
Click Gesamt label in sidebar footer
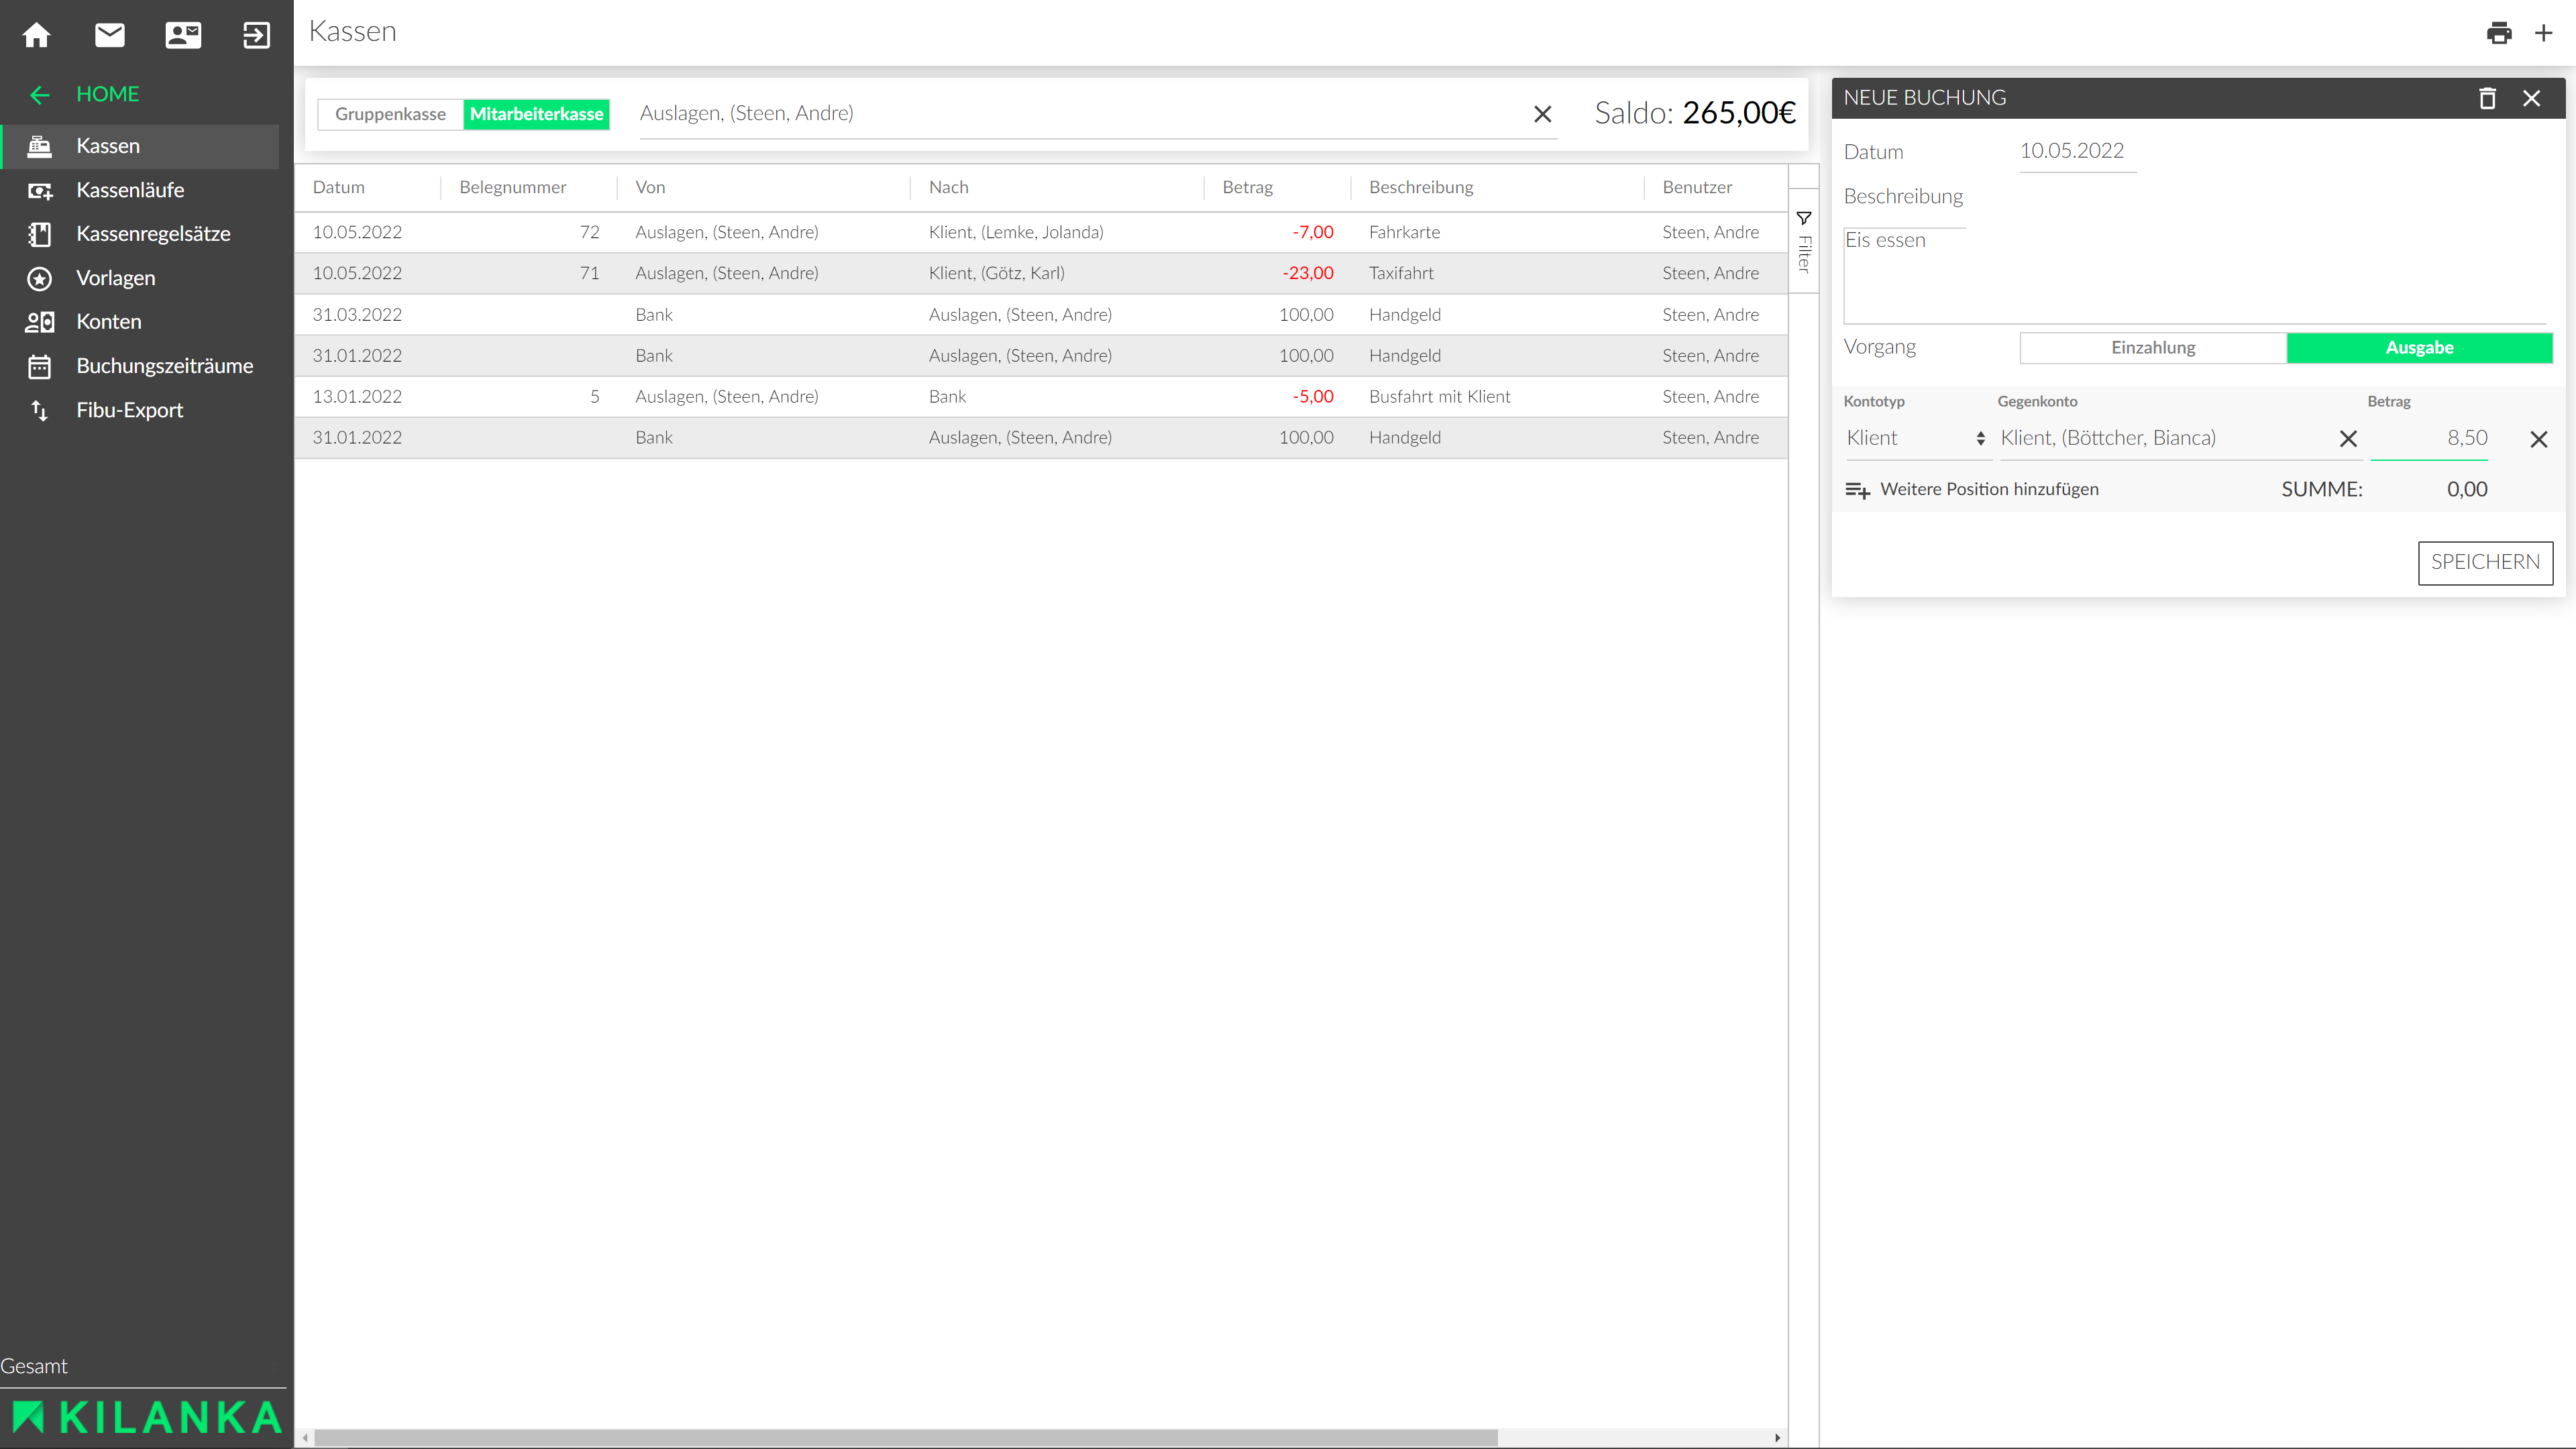coord(34,1366)
